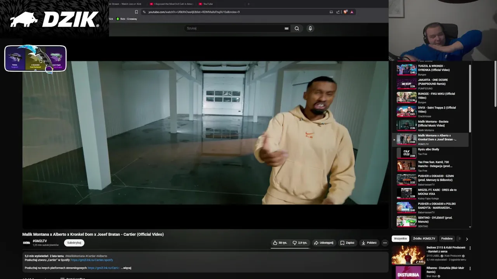This screenshot has height=279, width=497.
Task: Open options menu for Bedoes Kamień z serca
Action: 470,248
